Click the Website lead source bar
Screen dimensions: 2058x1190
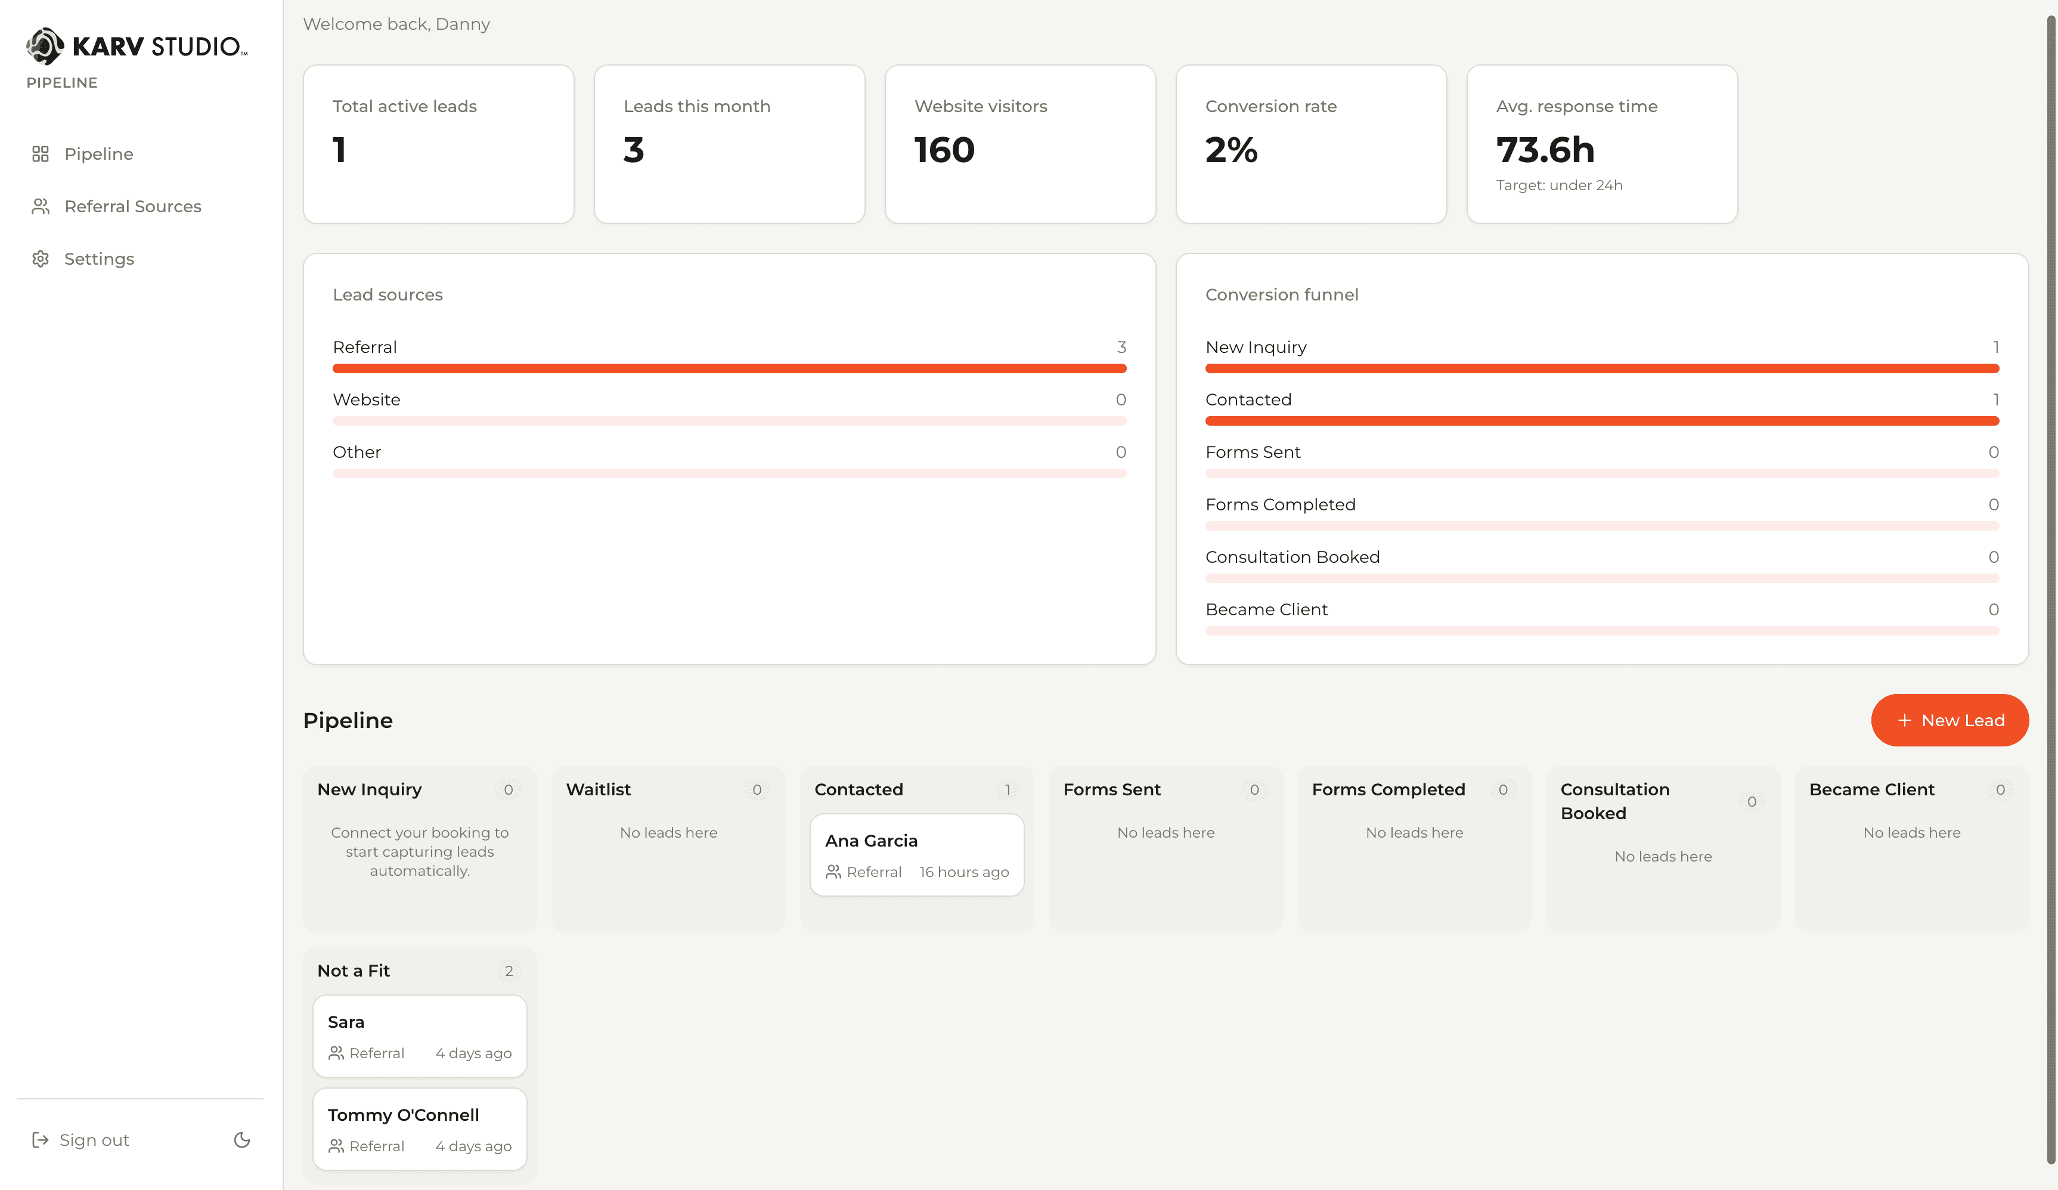pyautogui.click(x=729, y=421)
